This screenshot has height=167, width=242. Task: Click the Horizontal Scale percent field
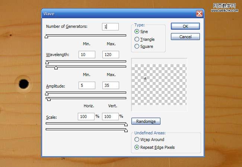click(x=86, y=117)
